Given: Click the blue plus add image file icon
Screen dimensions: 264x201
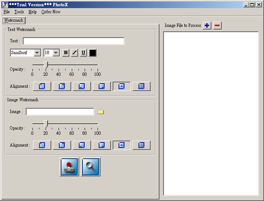Looking at the screenshot, I should pyautogui.click(x=207, y=25).
